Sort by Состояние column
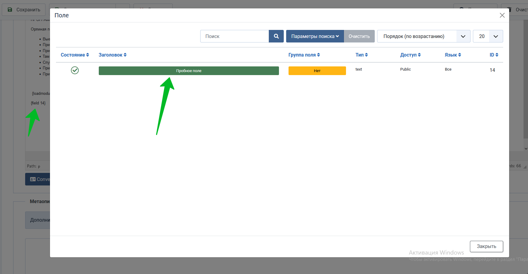This screenshot has height=274, width=528. tap(75, 55)
